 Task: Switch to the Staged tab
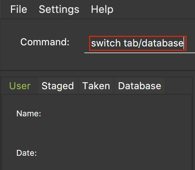point(58,86)
